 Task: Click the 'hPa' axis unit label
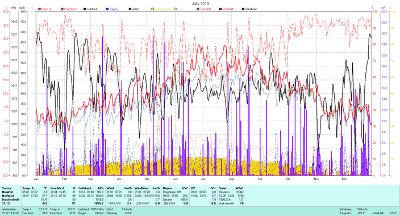coord(14,8)
